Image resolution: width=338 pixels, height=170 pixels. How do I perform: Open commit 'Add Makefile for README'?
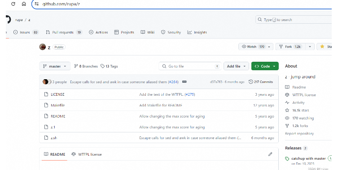tap(161, 105)
